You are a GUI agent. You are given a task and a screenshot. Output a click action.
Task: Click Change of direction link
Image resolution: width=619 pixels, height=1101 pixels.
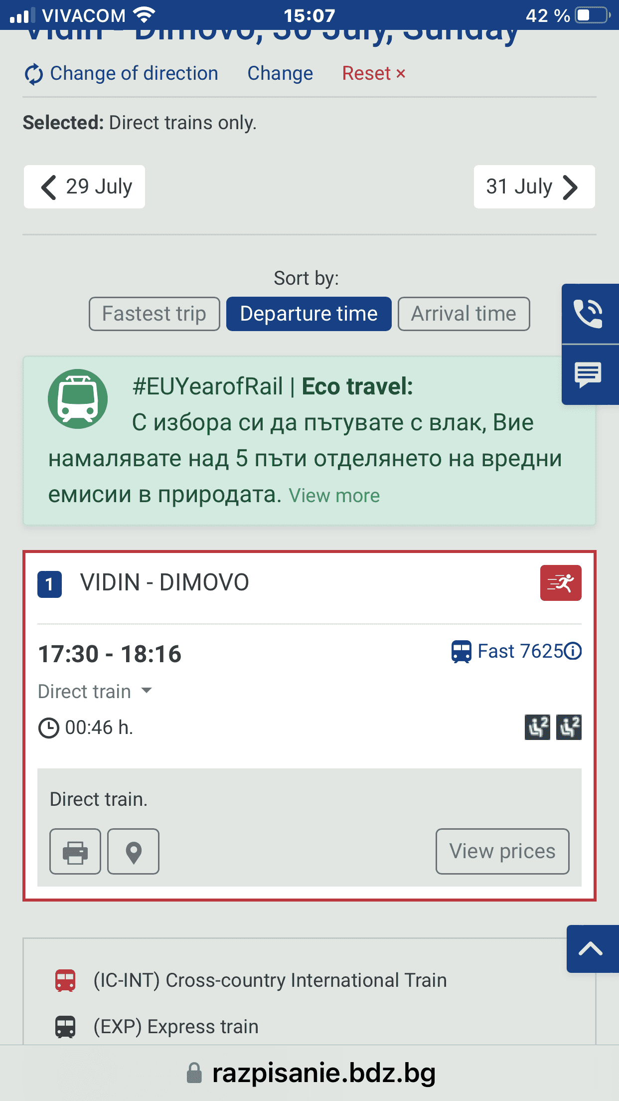(122, 73)
